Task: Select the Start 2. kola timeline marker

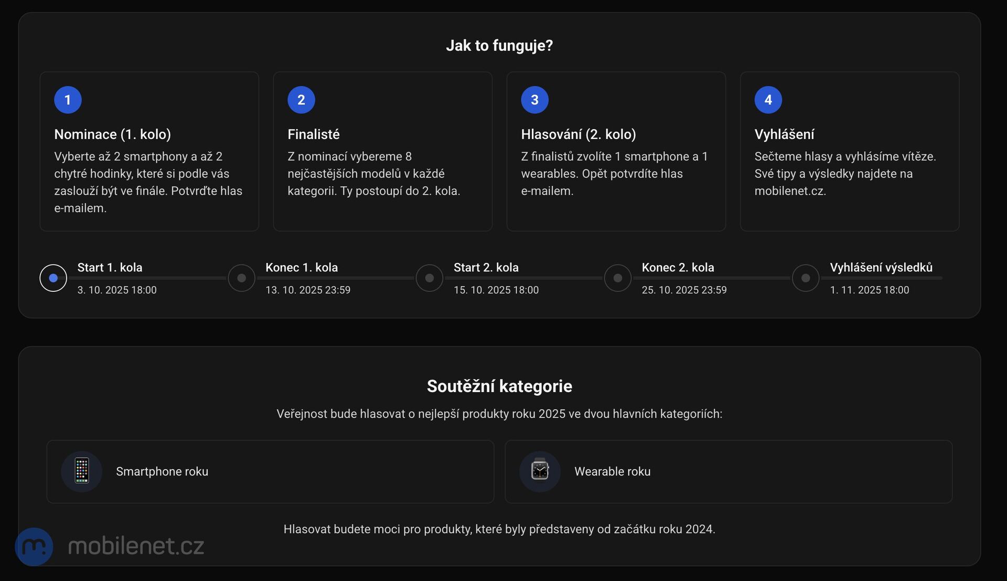Action: click(430, 278)
